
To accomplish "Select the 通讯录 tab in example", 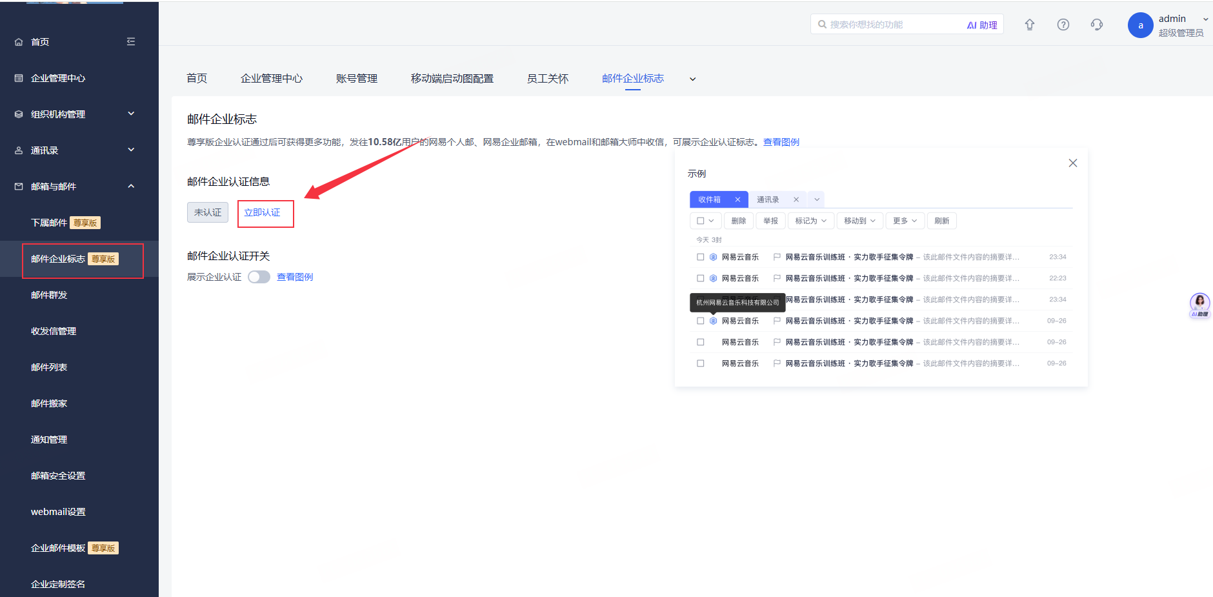I will (x=768, y=199).
